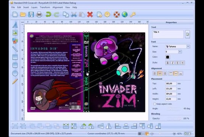Rotate object left in bottom toolbar
Screen dimensions: 204x137
pos(83,126)
